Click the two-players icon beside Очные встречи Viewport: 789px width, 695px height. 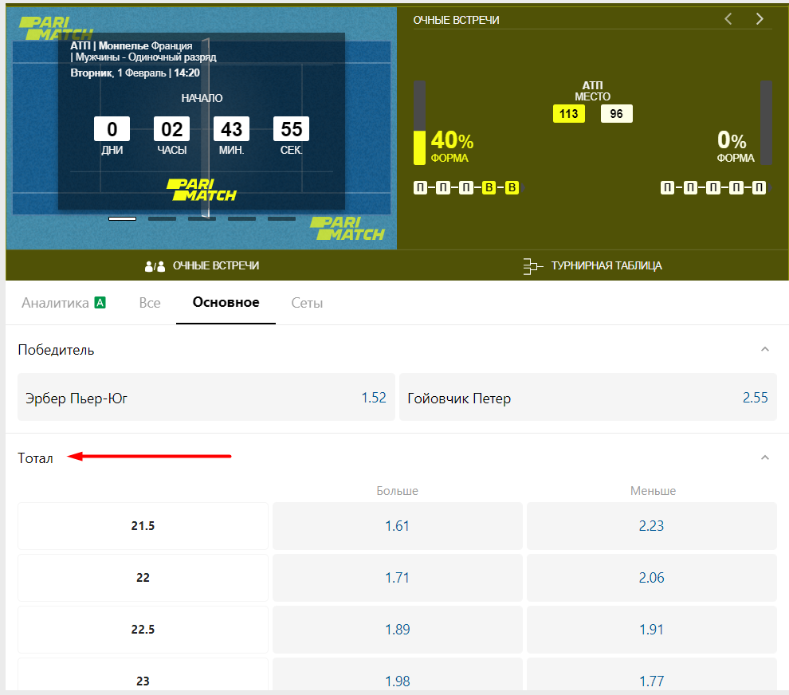pyautogui.click(x=155, y=266)
